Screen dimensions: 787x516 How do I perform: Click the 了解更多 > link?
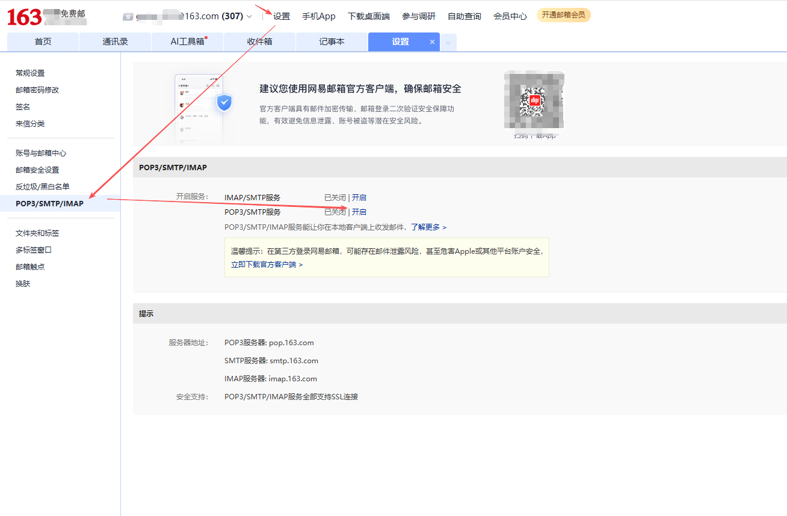pyautogui.click(x=429, y=227)
